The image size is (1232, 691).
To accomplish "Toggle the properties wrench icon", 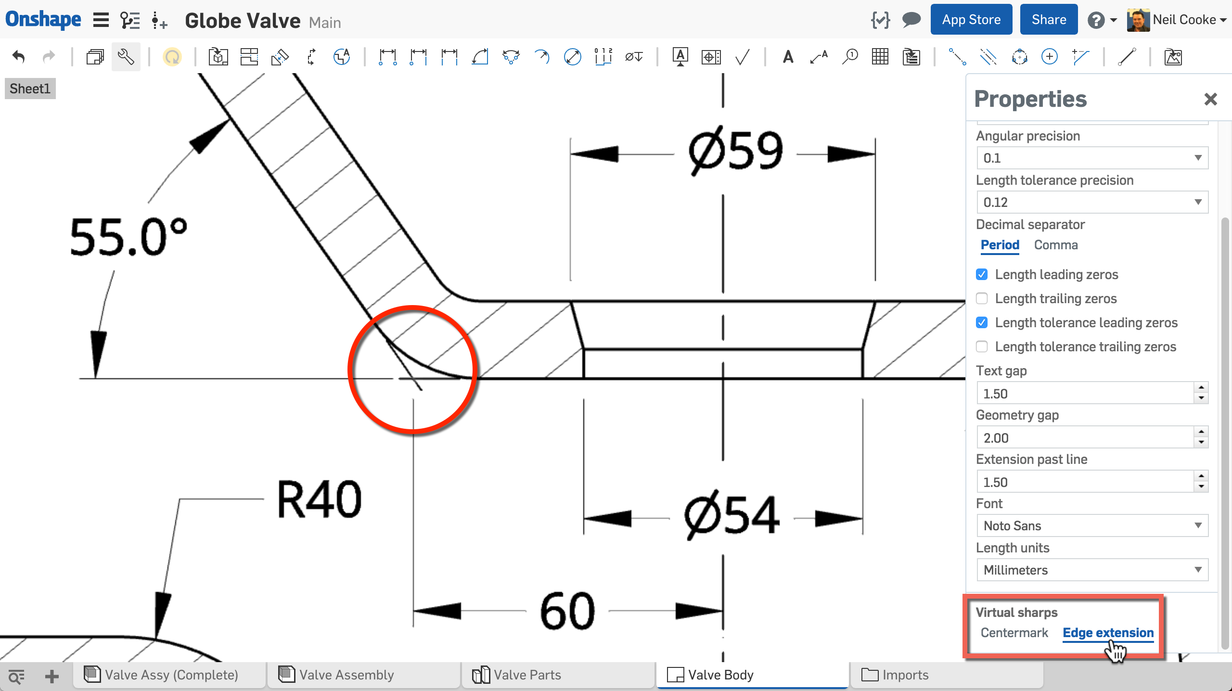I will [x=126, y=57].
